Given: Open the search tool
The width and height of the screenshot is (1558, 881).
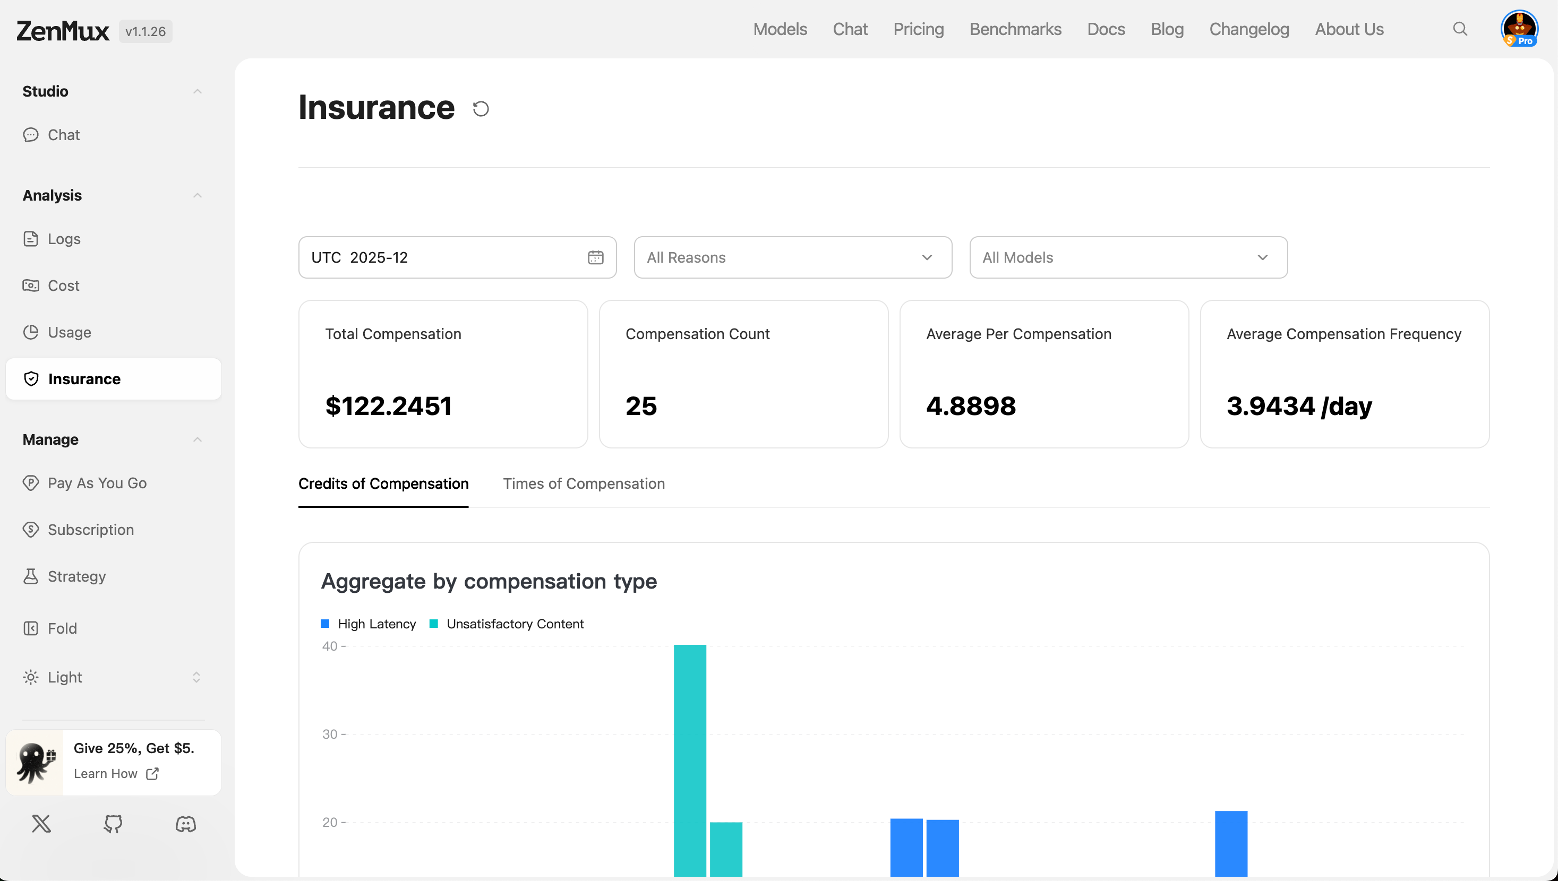Looking at the screenshot, I should 1460,29.
